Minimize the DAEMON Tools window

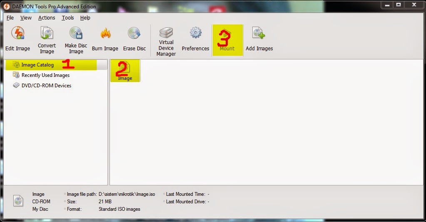[x=387, y=5]
